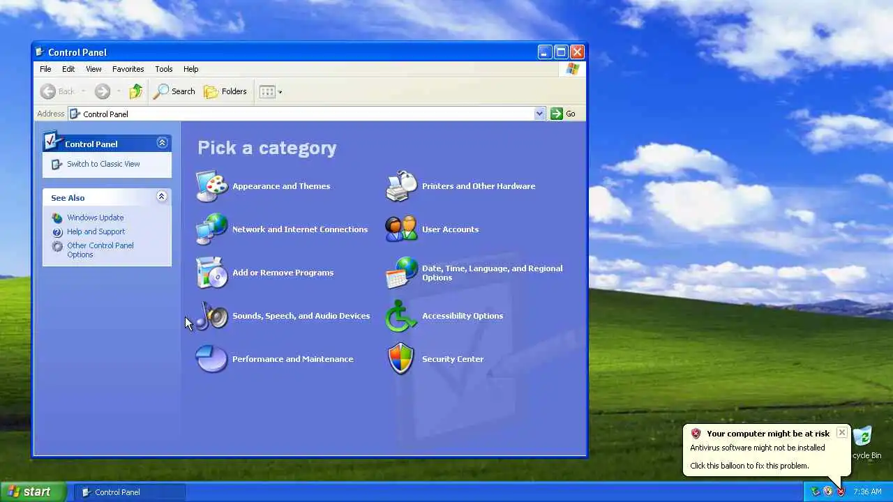Click the Sounds, Speech, and Audio Devices icon
This screenshot has width=893, height=502.
coord(211,316)
